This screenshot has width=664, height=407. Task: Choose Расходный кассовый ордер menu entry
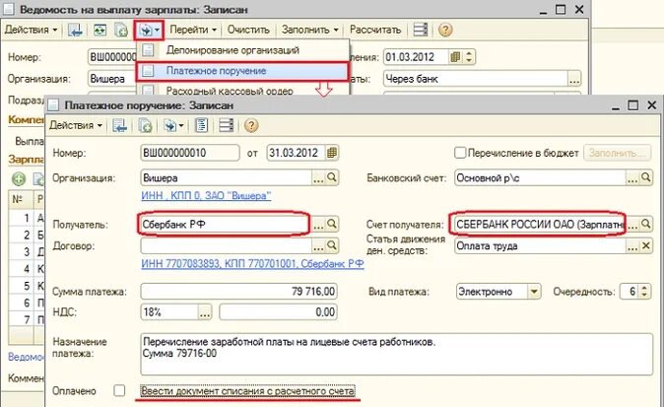point(242,90)
